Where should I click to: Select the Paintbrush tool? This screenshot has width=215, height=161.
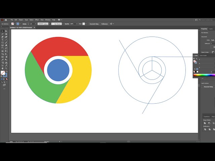6,43
